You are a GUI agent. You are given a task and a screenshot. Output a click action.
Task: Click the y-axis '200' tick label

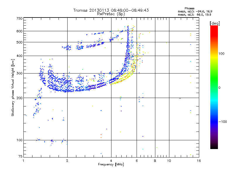click(x=19, y=98)
